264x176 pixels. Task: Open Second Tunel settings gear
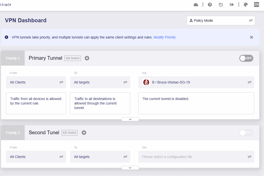[x=84, y=133]
